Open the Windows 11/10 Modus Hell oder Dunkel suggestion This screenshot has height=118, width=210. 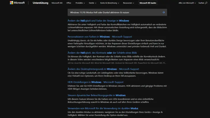coord(117,12)
